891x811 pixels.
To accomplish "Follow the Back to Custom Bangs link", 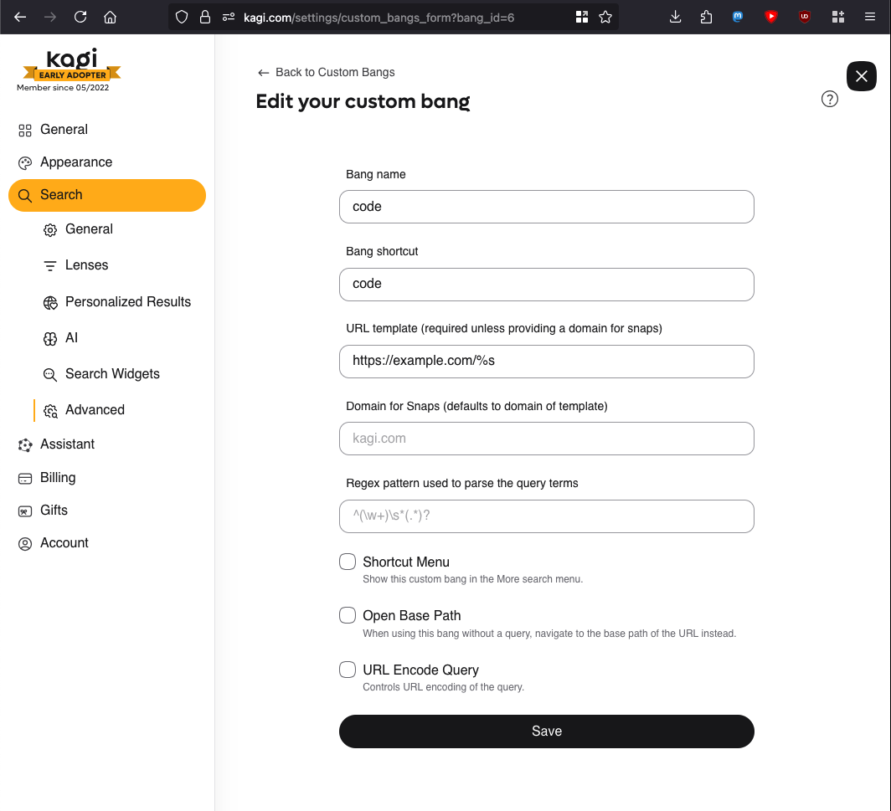I will (327, 72).
